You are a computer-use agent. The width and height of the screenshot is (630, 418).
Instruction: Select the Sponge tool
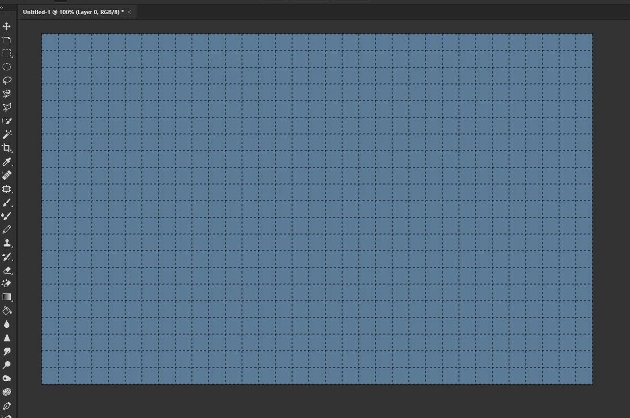click(7, 392)
